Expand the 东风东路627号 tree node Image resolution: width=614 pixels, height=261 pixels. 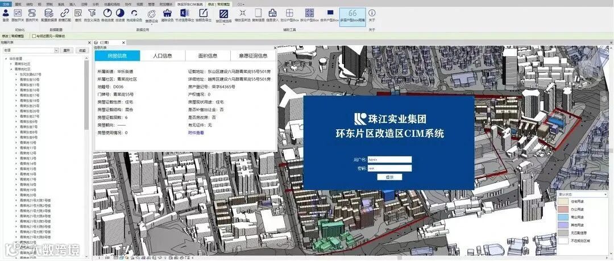pos(16,74)
